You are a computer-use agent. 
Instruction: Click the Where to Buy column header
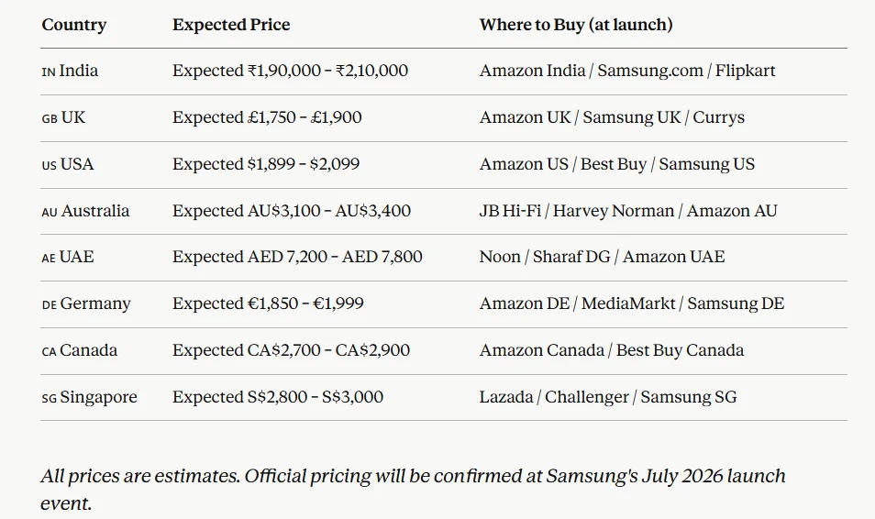pos(575,25)
